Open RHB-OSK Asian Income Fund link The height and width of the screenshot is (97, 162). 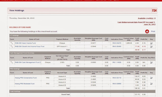25,43
